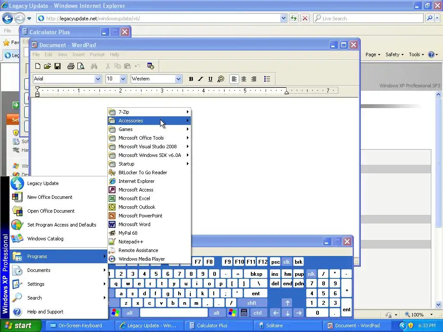
Task: Click the Date/Time insert icon in WordPad
Action: pyautogui.click(x=151, y=66)
